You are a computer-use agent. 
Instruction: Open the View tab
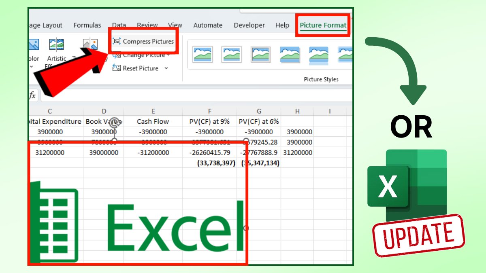tap(175, 25)
